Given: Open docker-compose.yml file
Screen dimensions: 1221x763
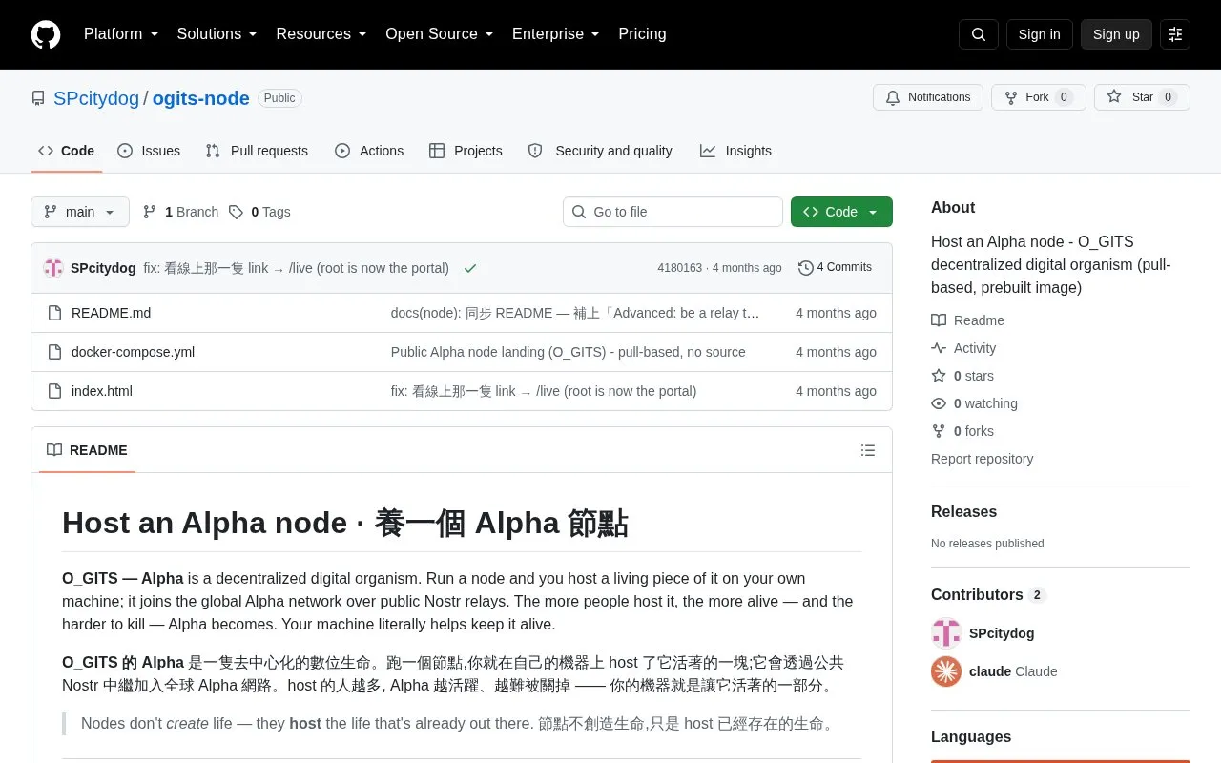Looking at the screenshot, I should 133,352.
